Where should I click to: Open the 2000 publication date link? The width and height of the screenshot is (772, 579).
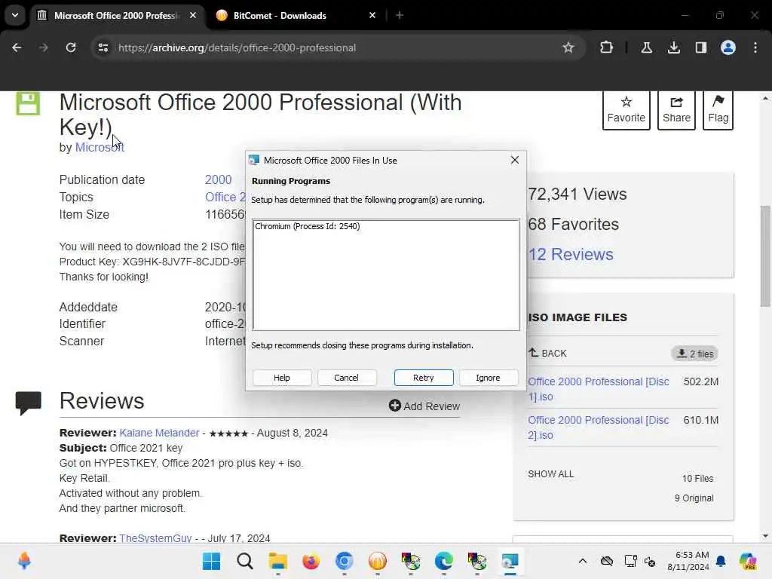[x=218, y=179]
